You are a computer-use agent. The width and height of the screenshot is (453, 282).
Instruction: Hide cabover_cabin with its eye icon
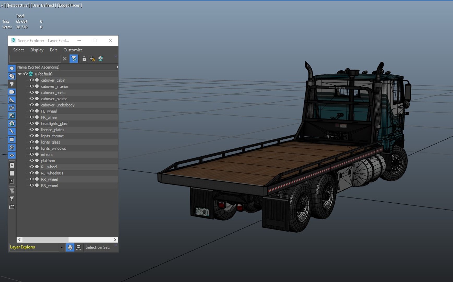click(32, 80)
